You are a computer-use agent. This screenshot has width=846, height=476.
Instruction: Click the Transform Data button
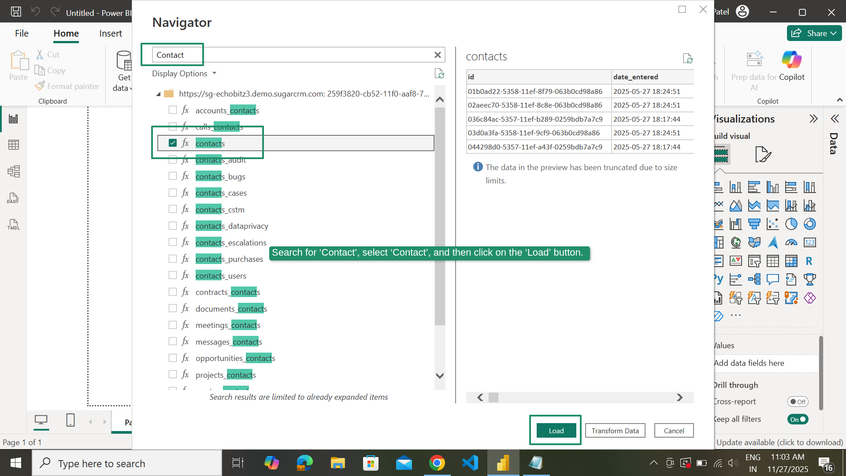(615, 431)
